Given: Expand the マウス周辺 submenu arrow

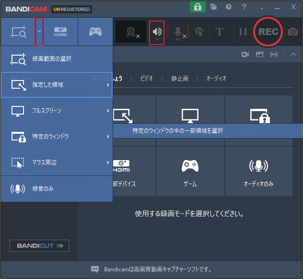Looking at the screenshot, I should pyautogui.click(x=108, y=163).
